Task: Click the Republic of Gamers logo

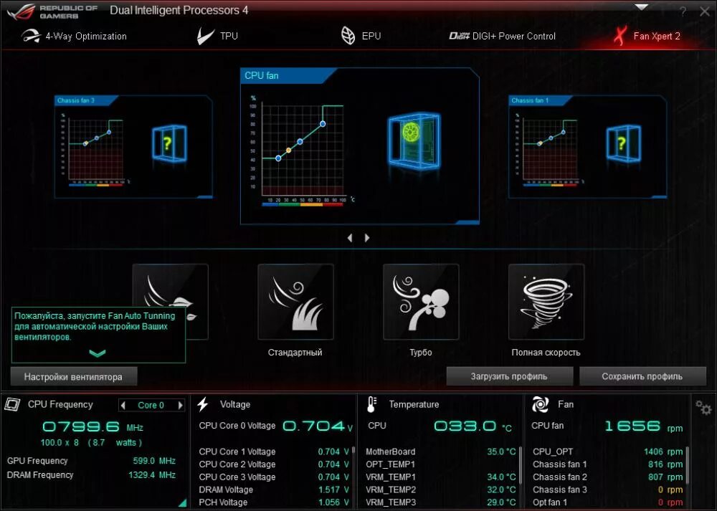Action: 52,12
